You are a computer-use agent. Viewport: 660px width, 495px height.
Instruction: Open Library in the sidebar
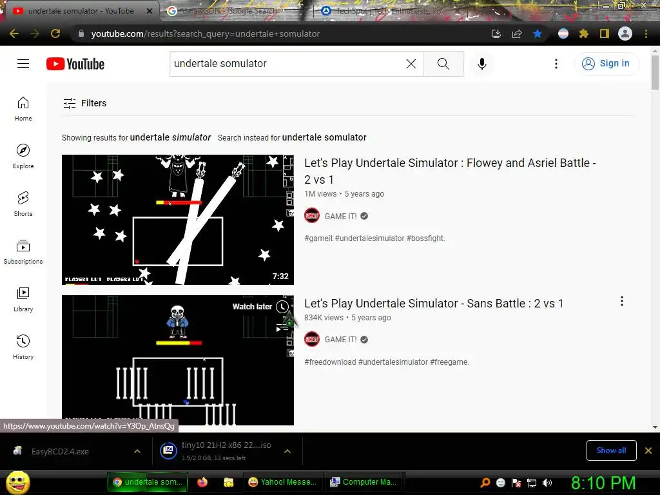click(23, 299)
